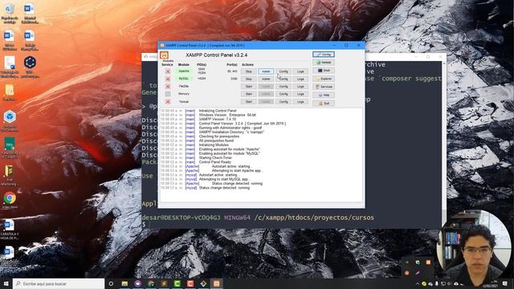Click the yellow-green circular tray icon
The image size is (514, 289).
[x=424, y=283]
